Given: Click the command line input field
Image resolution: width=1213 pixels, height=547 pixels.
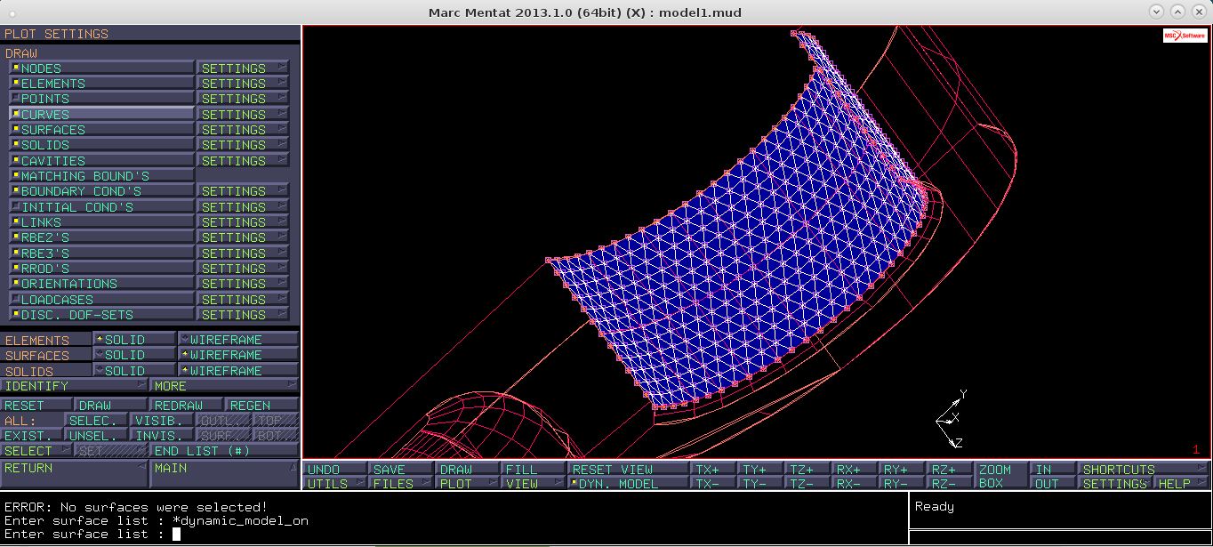Looking at the screenshot, I should (x=454, y=534).
